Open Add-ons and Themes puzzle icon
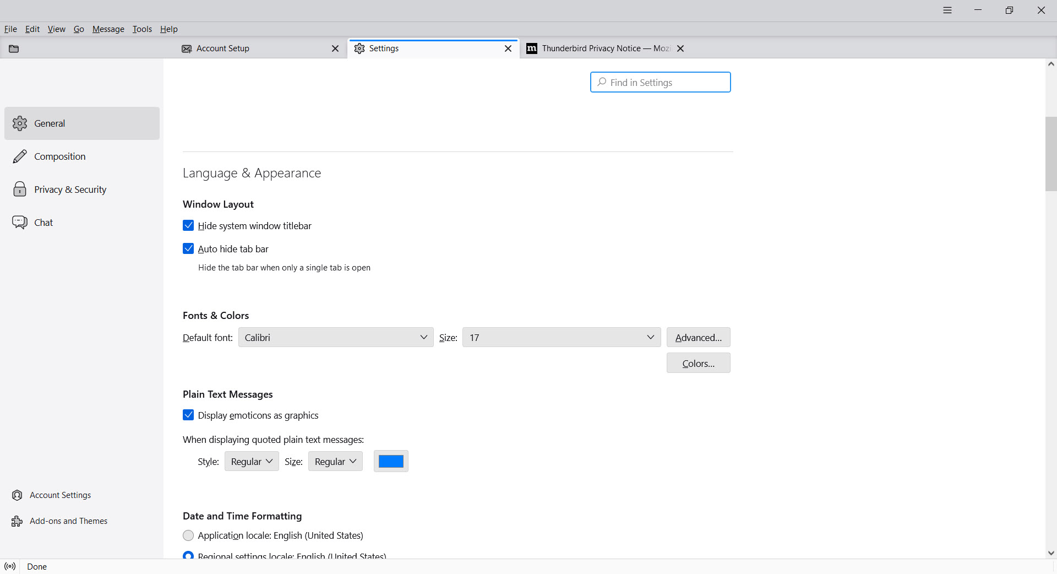 (x=17, y=521)
